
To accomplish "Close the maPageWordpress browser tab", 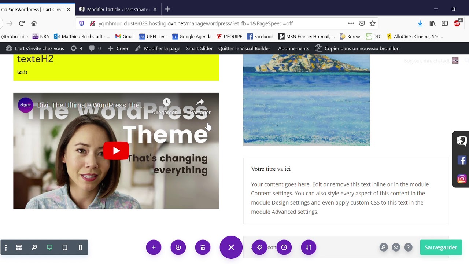I will point(69,9).
